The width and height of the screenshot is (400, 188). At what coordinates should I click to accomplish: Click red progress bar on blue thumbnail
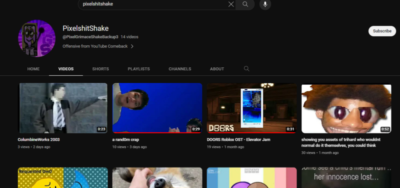point(157,133)
